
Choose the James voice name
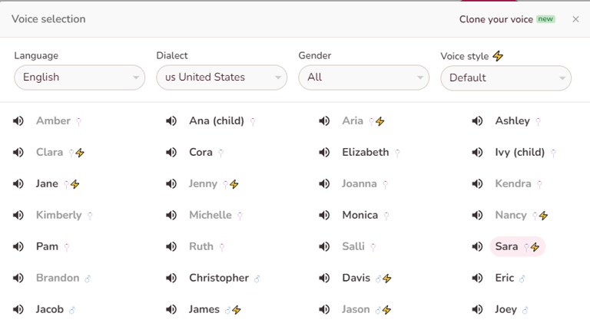click(x=204, y=310)
